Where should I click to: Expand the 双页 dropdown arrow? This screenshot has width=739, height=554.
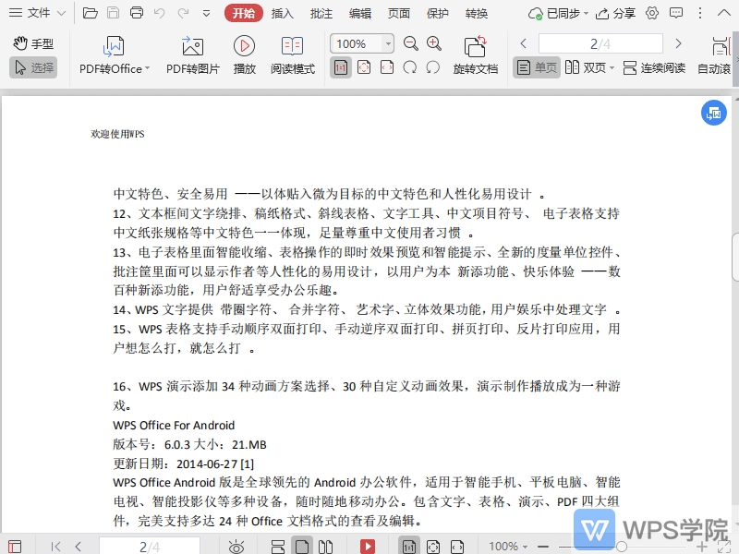(x=612, y=67)
